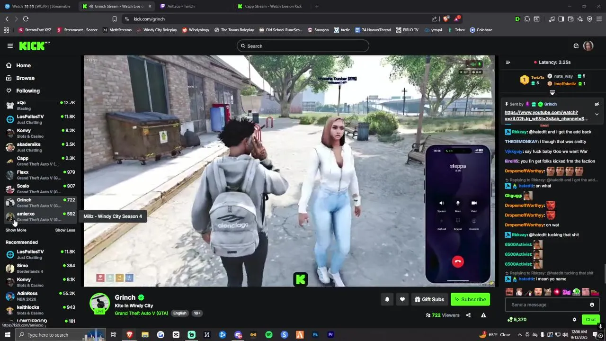Reload the page
The height and width of the screenshot is (341, 606).
click(x=26, y=19)
